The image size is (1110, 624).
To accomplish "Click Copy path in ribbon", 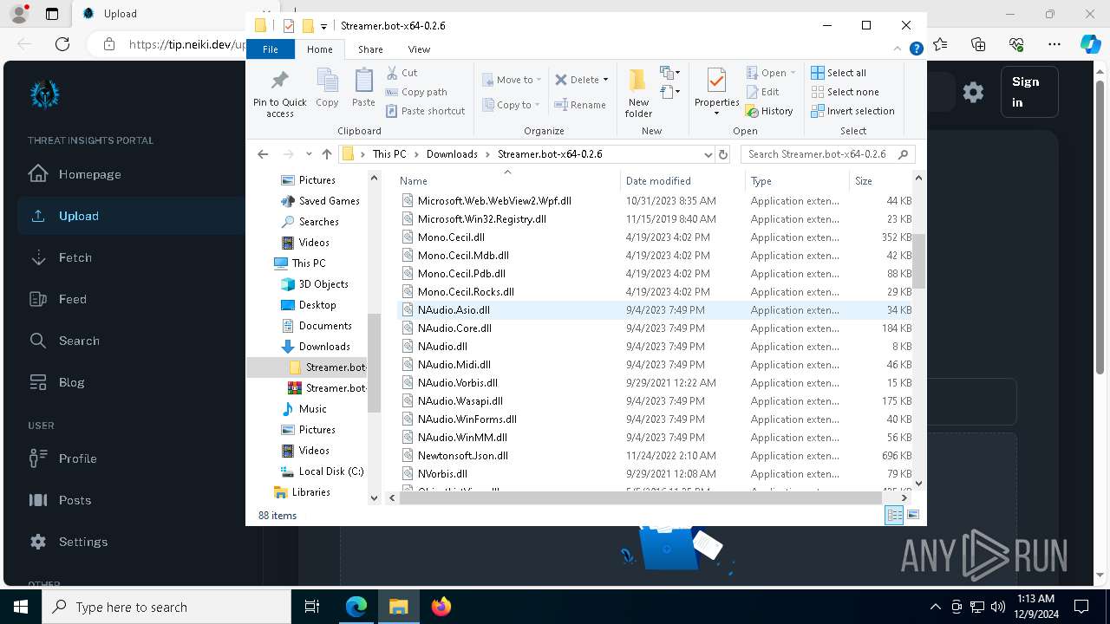I will (416, 92).
